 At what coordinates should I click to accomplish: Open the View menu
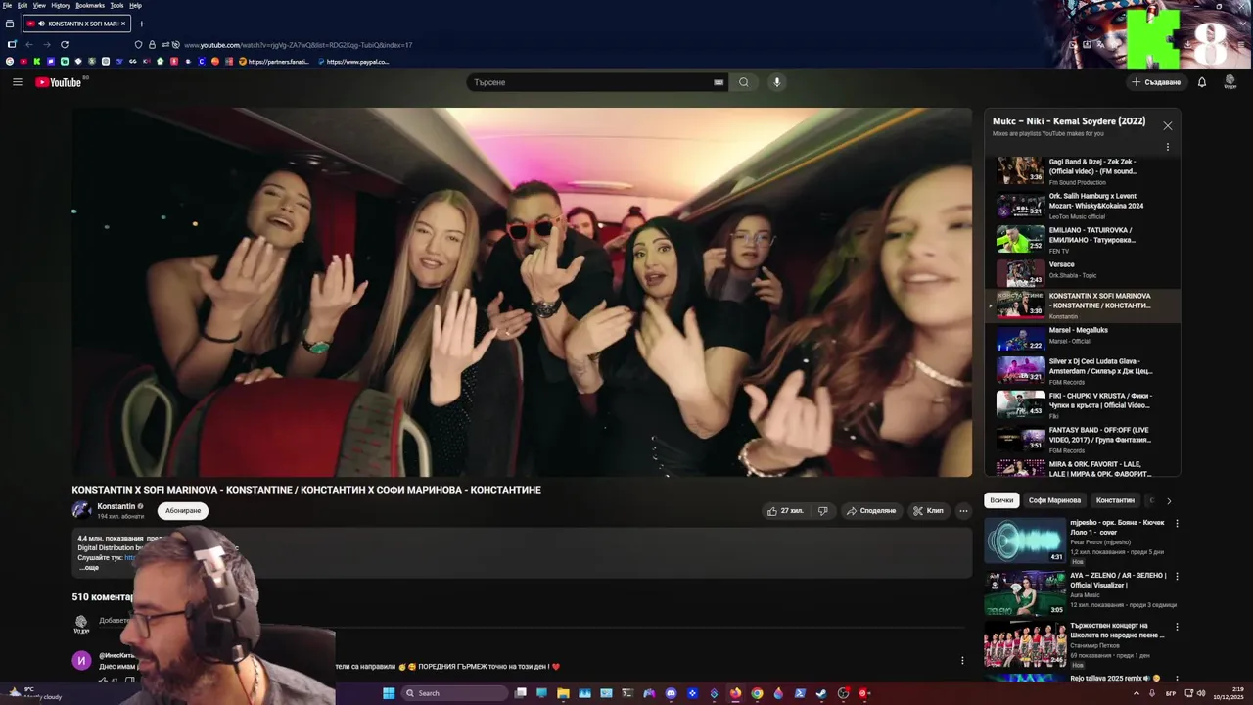[x=39, y=5]
